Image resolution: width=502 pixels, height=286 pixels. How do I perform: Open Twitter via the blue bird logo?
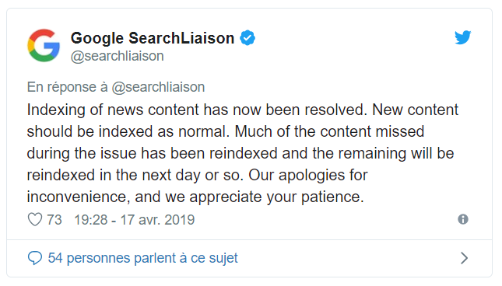(x=463, y=37)
